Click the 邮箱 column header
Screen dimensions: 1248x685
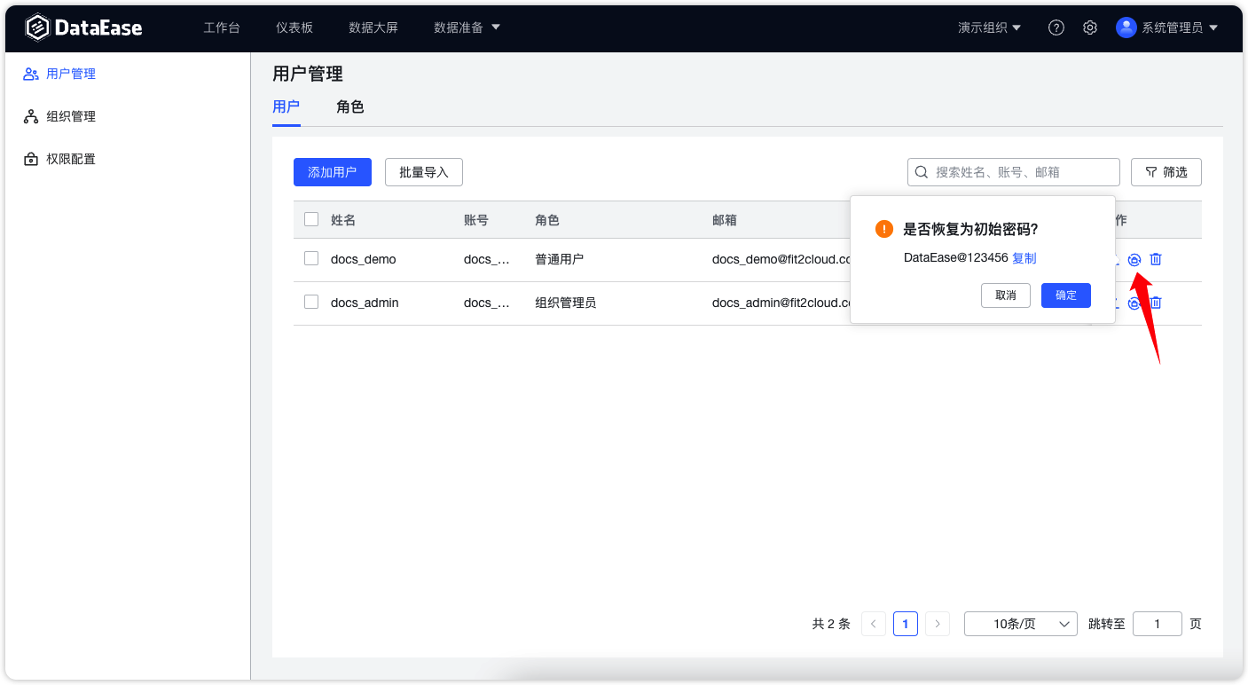click(725, 220)
